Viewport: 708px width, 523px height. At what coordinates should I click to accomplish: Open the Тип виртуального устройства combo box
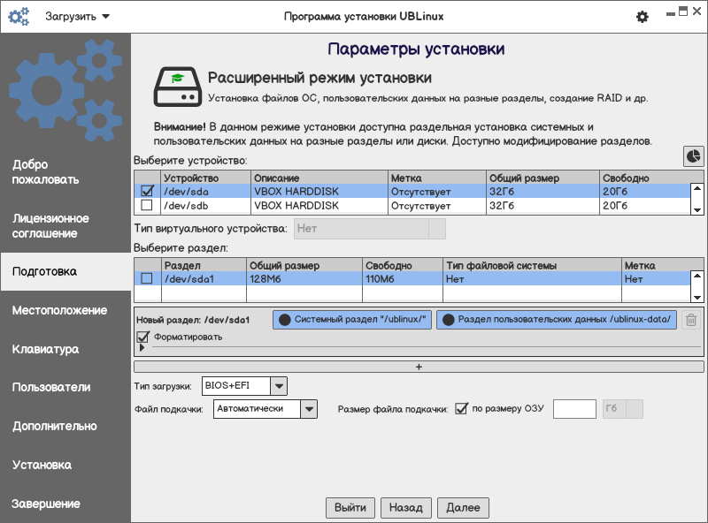pos(369,229)
